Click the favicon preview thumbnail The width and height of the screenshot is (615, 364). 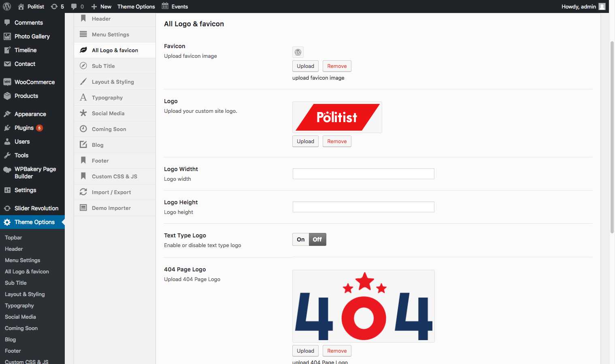pos(298,52)
